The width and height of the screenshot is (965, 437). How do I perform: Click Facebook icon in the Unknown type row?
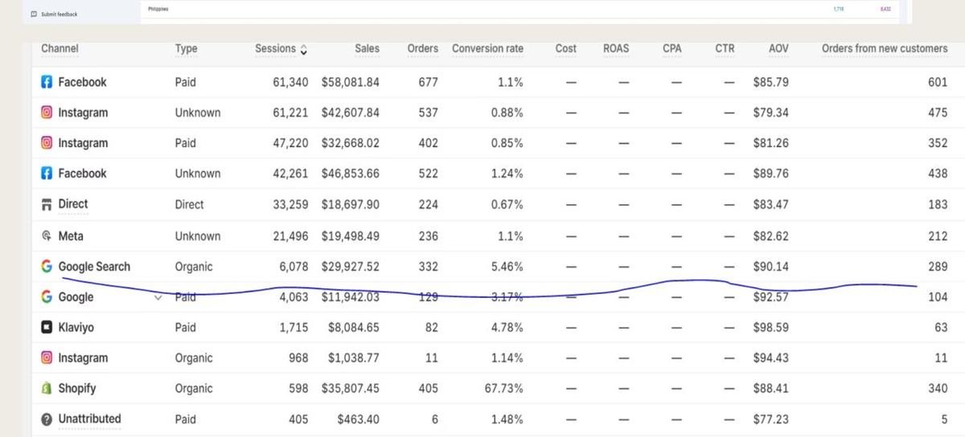tap(47, 174)
